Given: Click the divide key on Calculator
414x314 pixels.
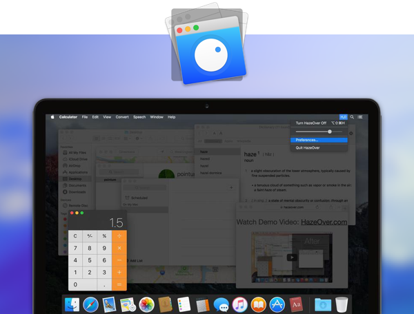Looking at the screenshot, I should 119,236.
